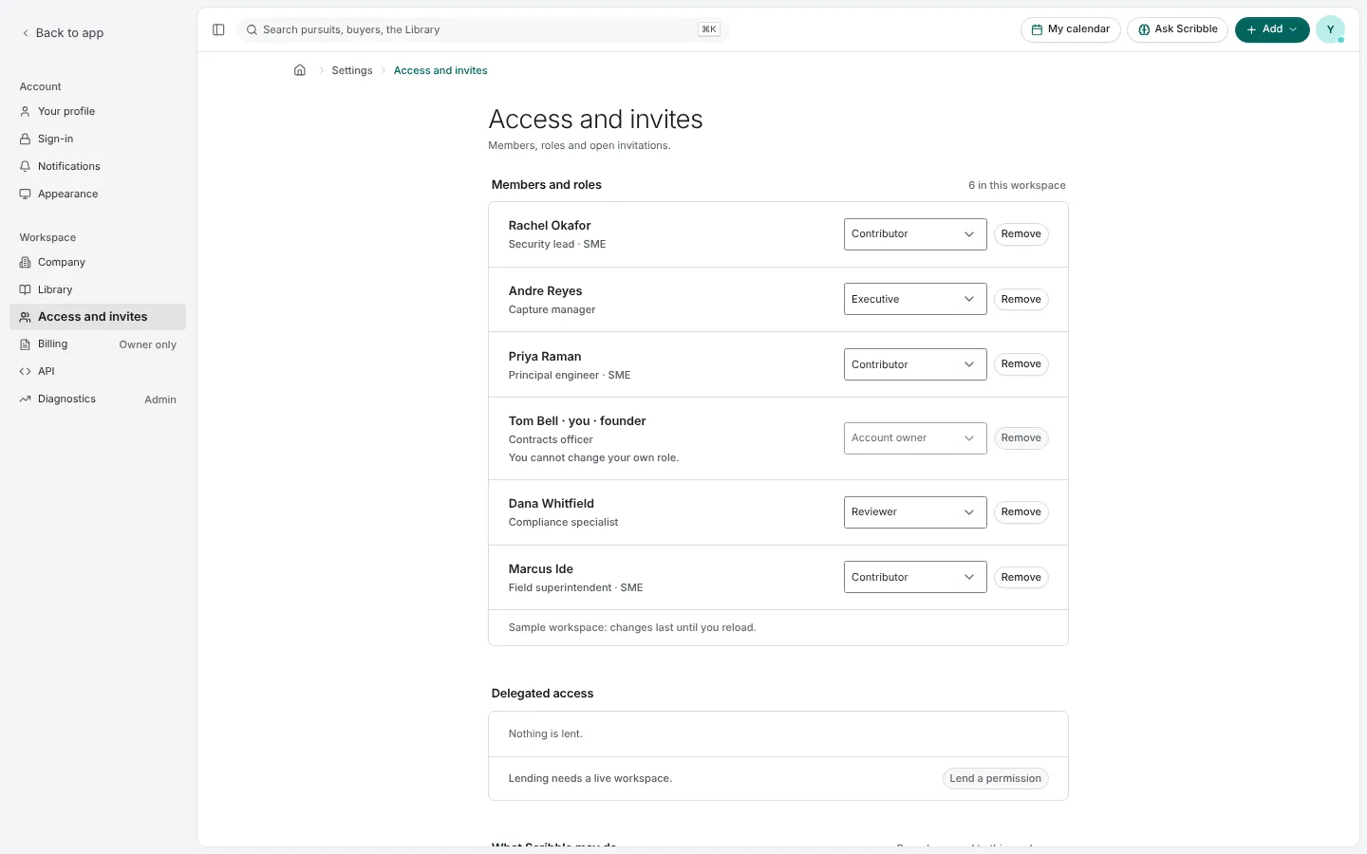Click the home breadcrumb icon

[300, 70]
